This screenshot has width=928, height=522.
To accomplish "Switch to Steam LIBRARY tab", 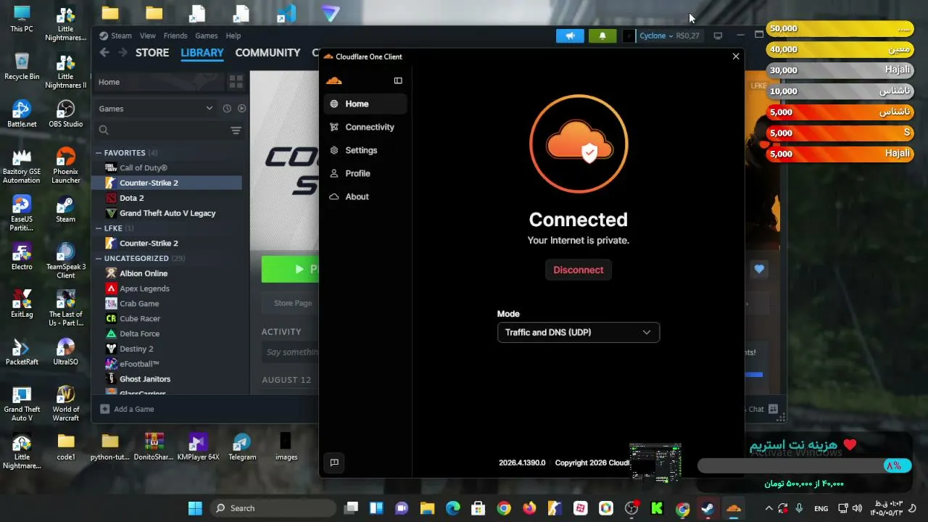I will click(202, 53).
